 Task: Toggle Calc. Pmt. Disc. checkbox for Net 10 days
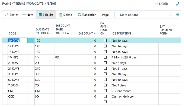coord(105,41)
